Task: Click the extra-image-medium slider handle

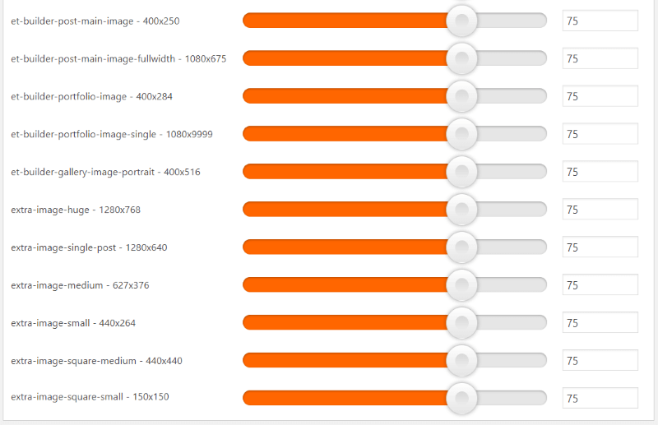Action: click(x=461, y=285)
